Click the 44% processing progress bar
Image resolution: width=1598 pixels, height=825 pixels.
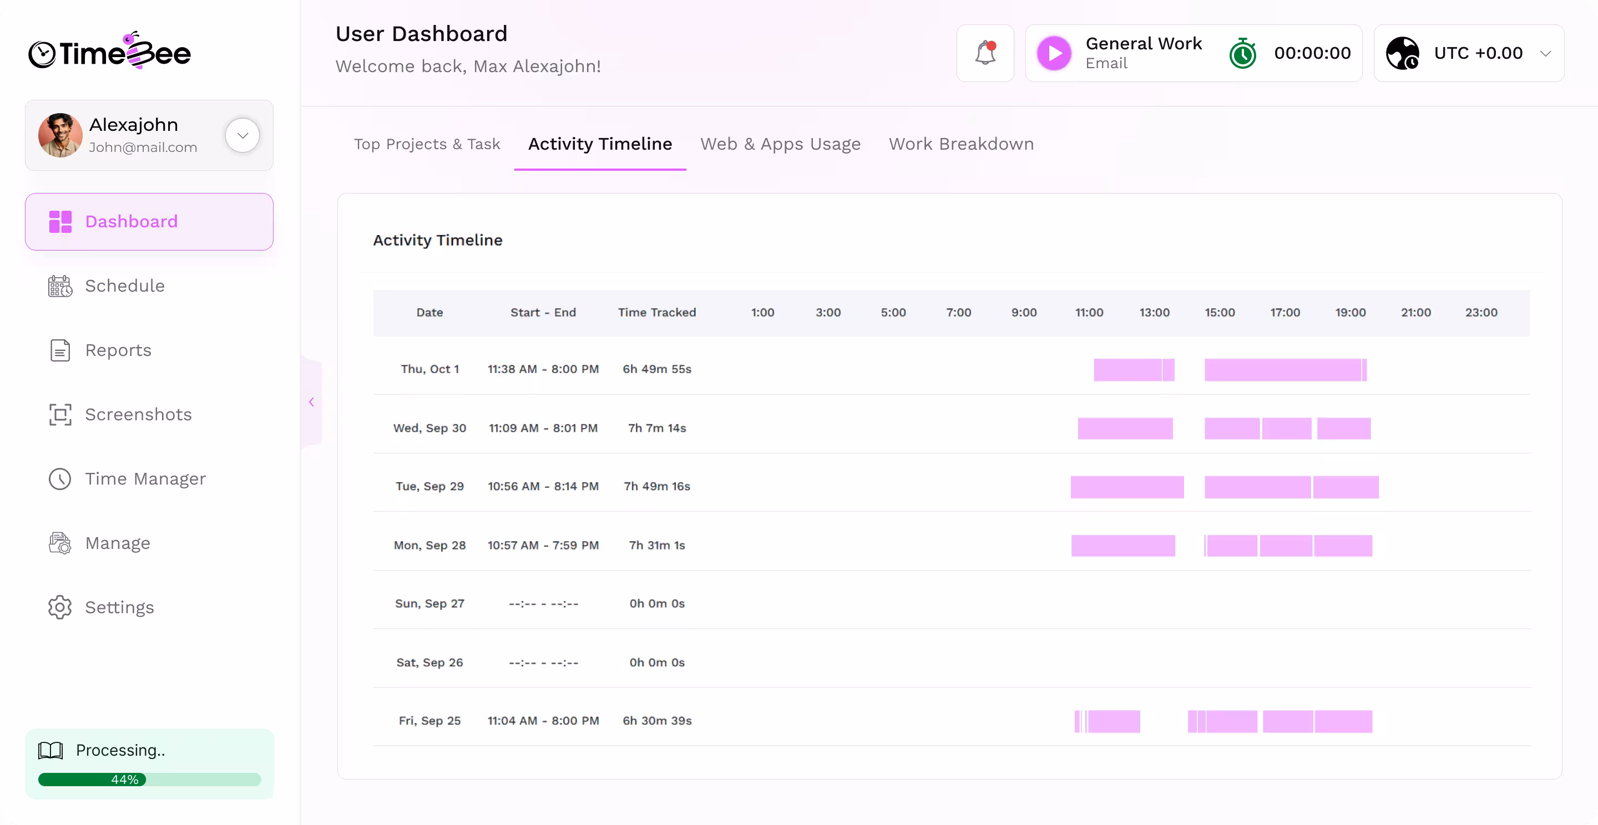click(149, 780)
